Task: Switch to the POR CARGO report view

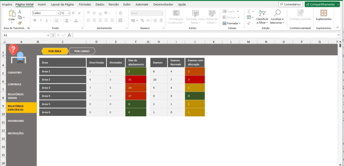Action: point(82,51)
